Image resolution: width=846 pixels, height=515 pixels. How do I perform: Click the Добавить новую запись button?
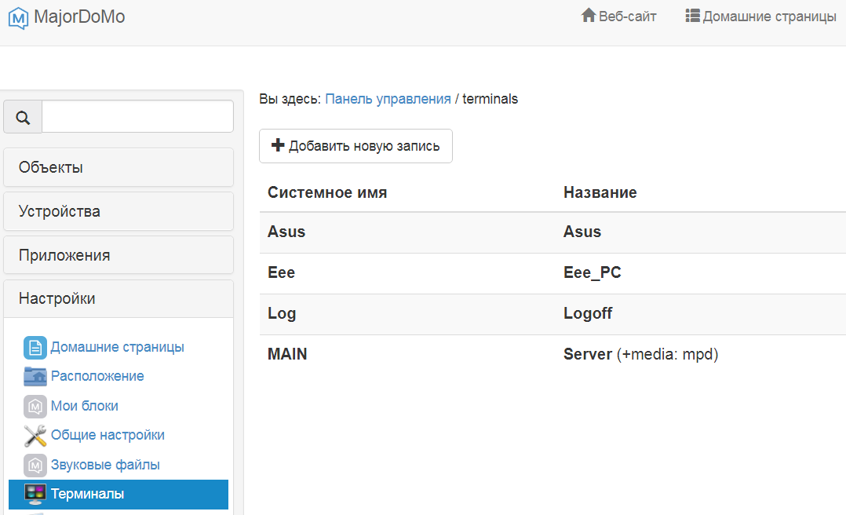356,146
